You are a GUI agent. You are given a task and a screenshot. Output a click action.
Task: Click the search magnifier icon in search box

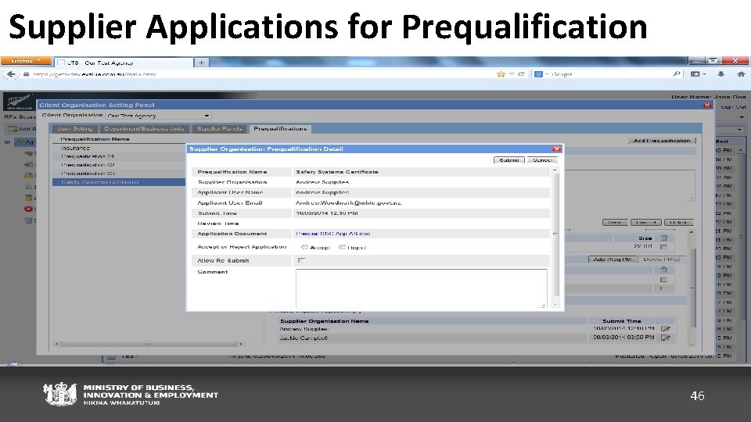pos(676,73)
